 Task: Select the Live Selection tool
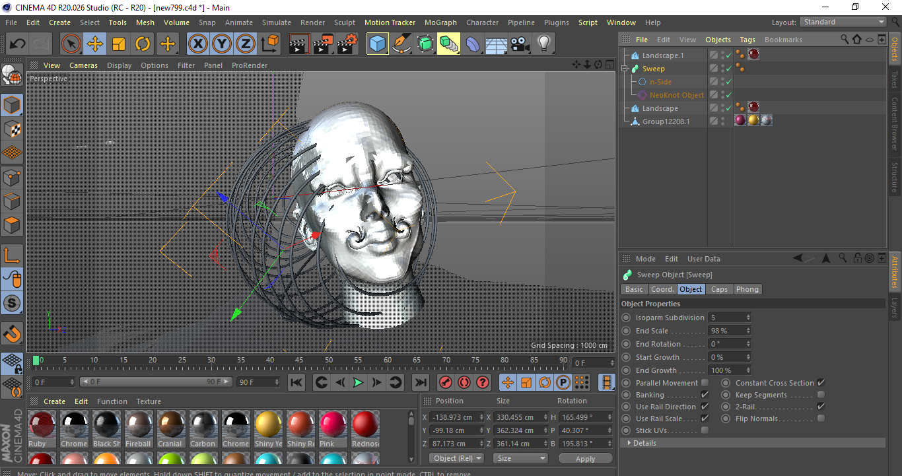pyautogui.click(x=71, y=44)
